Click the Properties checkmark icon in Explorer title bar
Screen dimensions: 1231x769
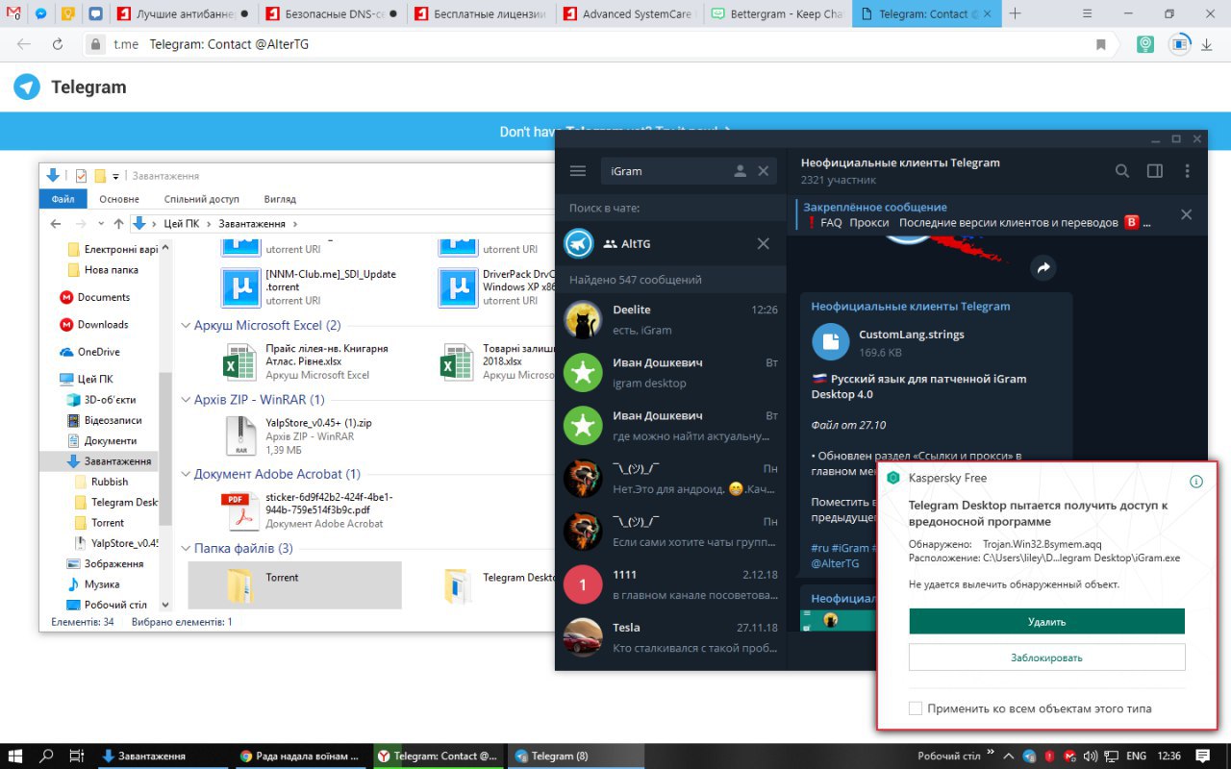(81, 176)
